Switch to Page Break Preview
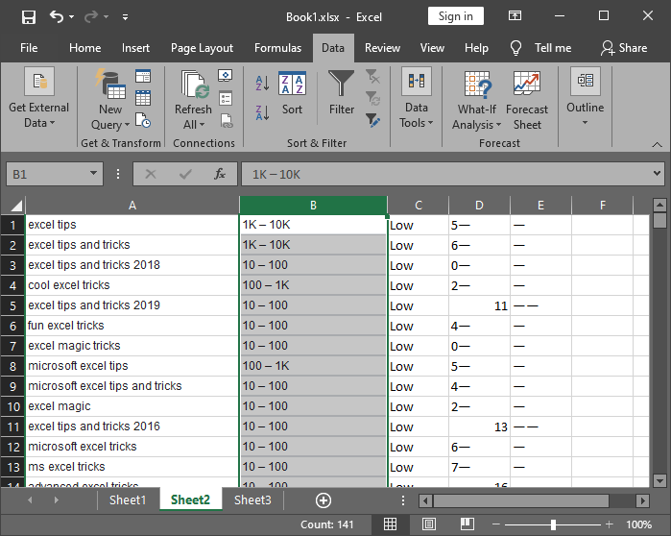The image size is (671, 536). click(x=467, y=524)
